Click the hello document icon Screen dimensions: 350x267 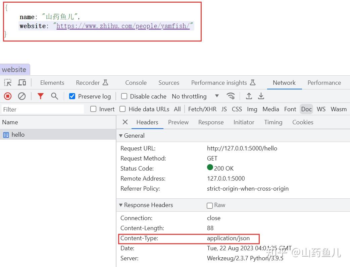tap(6, 135)
